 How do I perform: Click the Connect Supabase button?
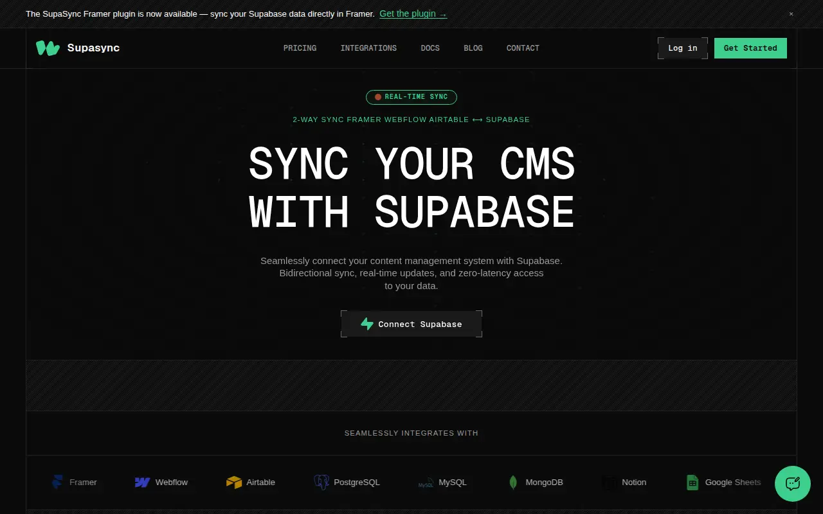[411, 324]
